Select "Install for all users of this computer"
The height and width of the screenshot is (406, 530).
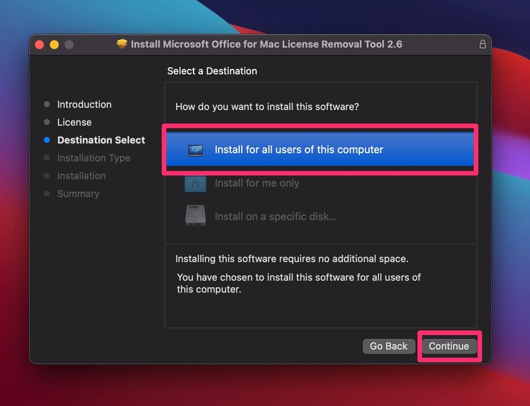pos(299,150)
